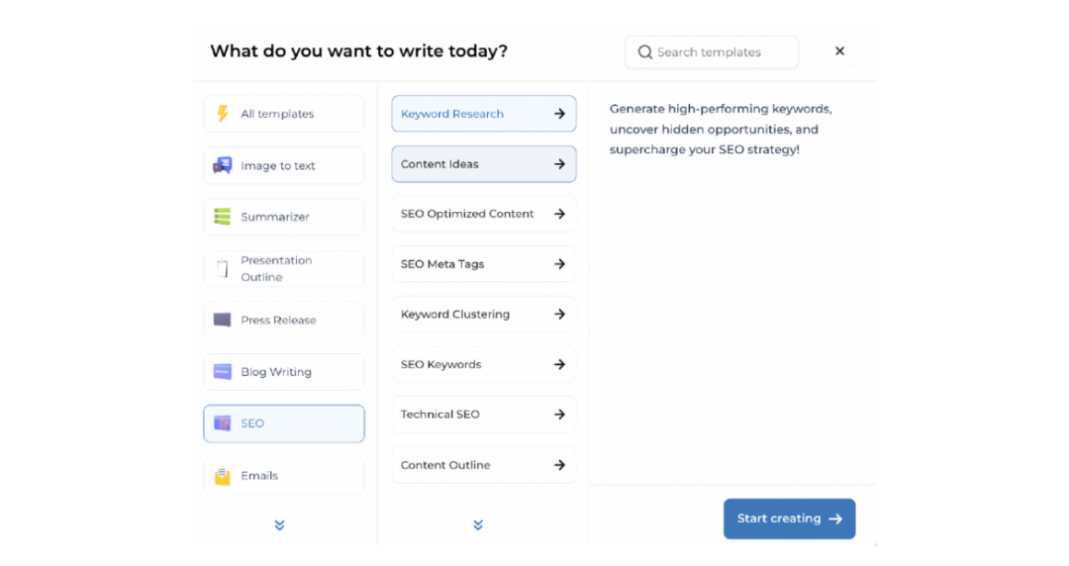Click the Press Release icon
1069x566 pixels.
223,320
